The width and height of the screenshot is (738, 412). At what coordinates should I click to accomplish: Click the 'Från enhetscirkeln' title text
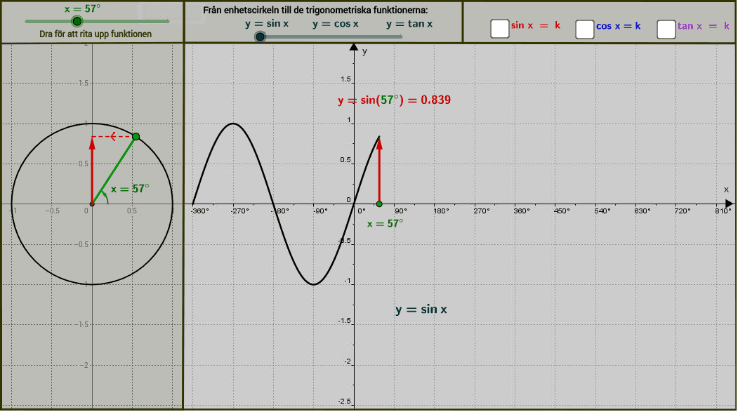click(x=315, y=10)
